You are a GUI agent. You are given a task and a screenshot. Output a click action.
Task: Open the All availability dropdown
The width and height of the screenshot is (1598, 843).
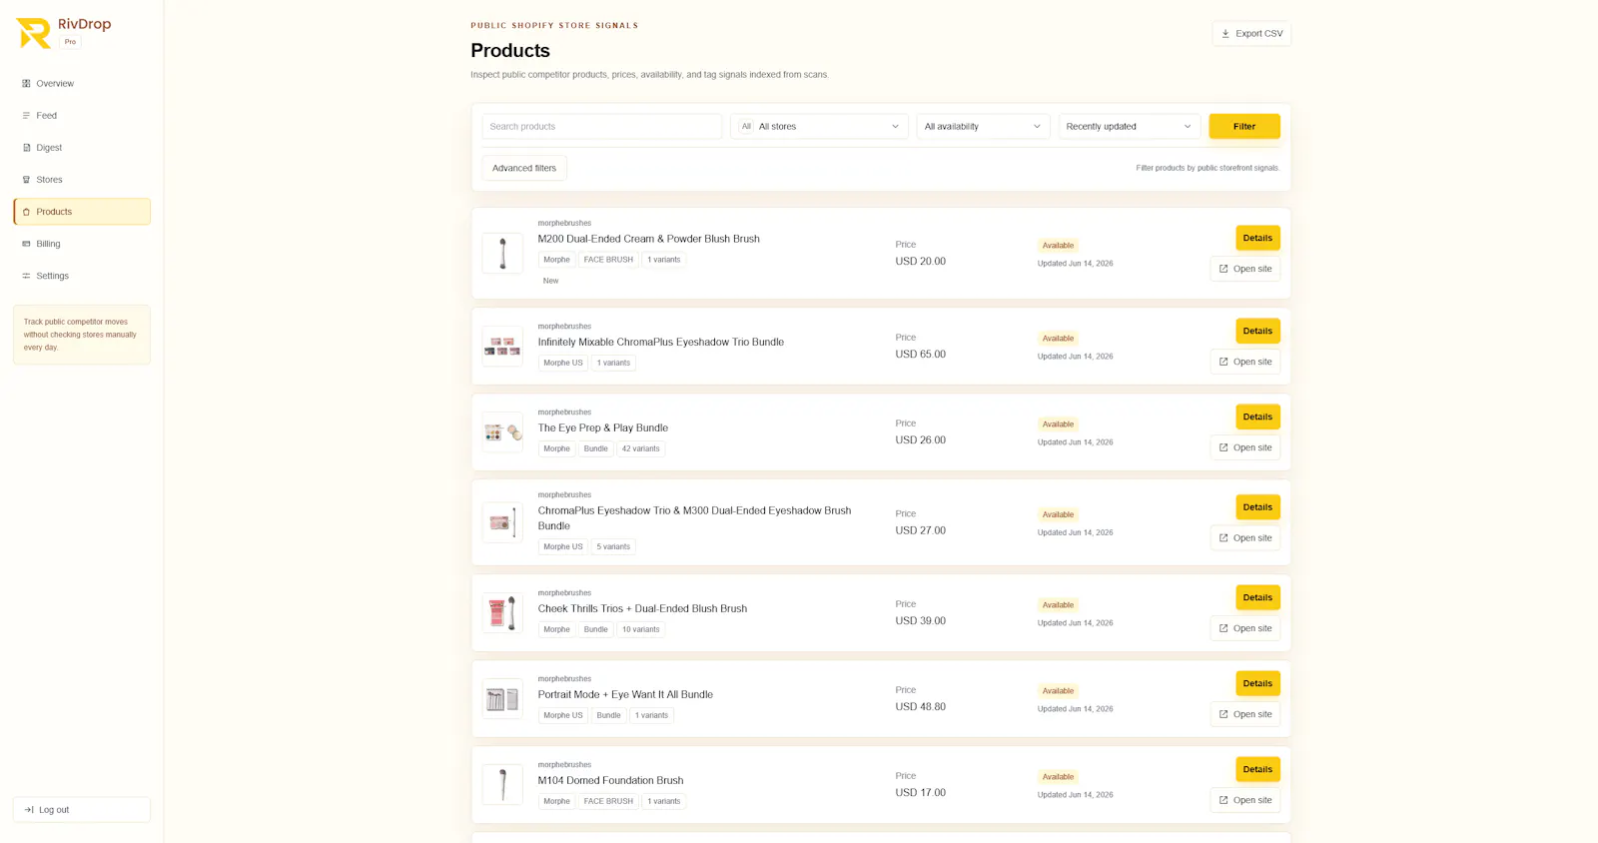pyautogui.click(x=983, y=127)
